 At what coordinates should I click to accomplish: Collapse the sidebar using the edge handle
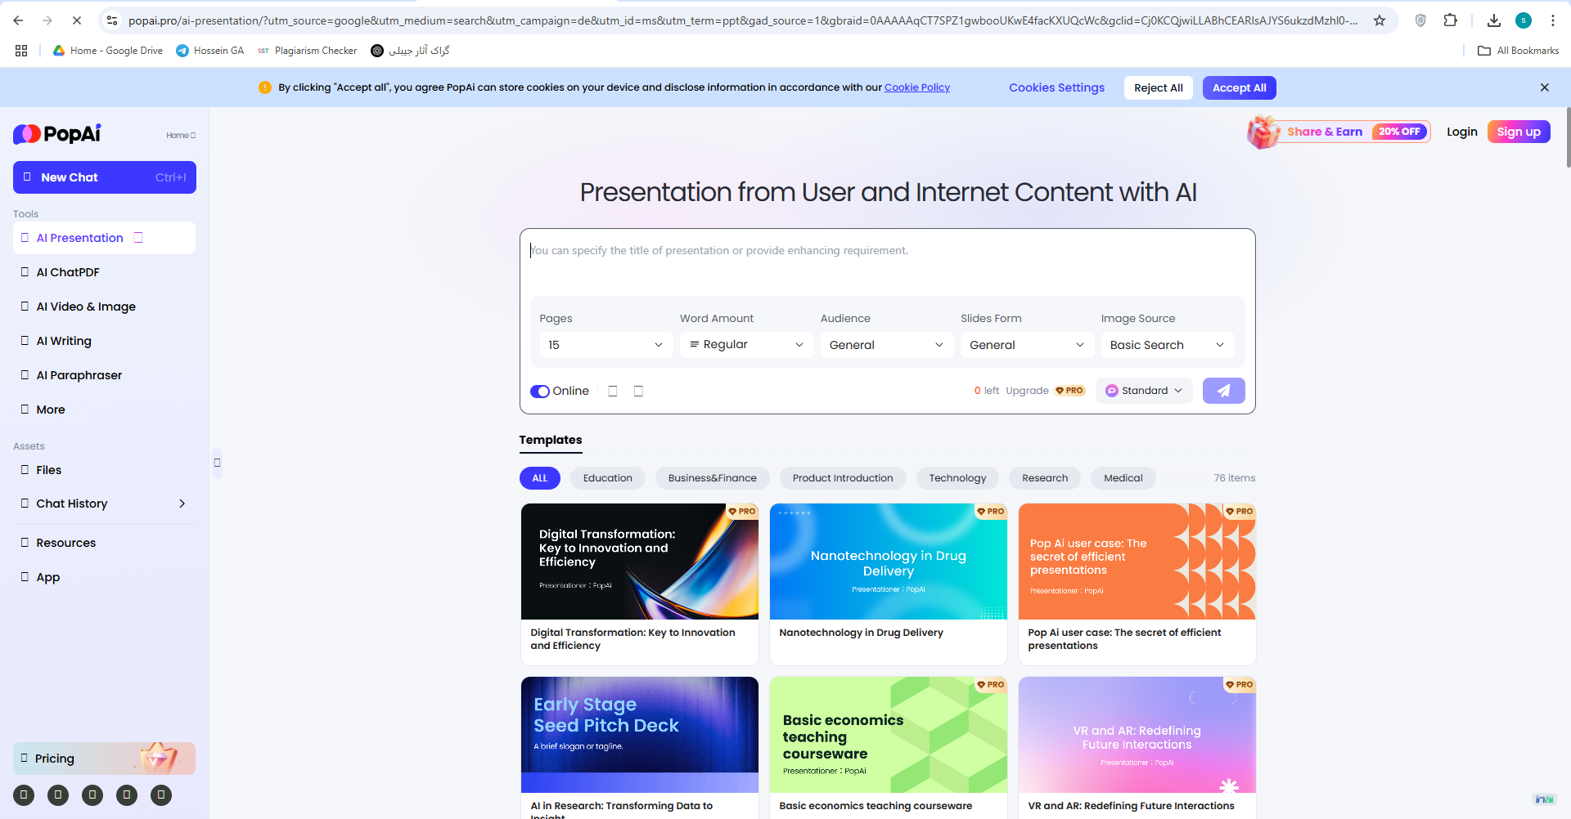tap(217, 463)
